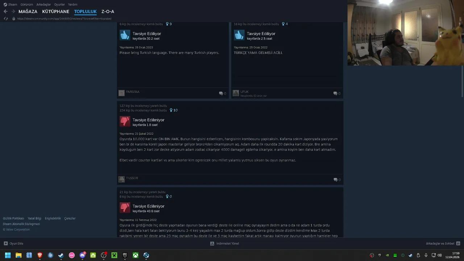Click the URL address field
Screen dimensions: 464x261
(x=64, y=18)
